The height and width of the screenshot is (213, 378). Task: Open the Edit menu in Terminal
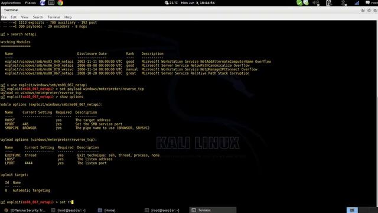(14, 17)
